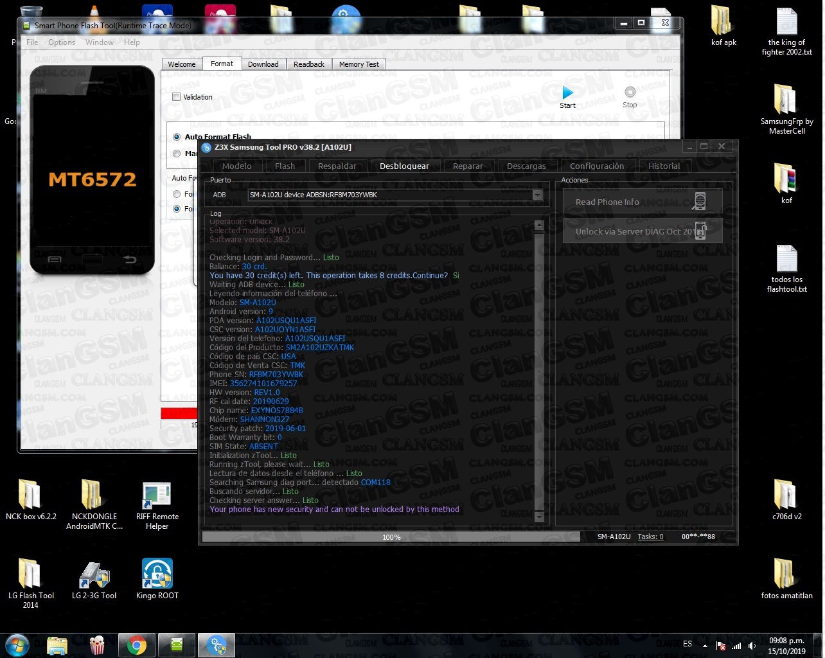Image resolution: width=825 pixels, height=658 pixels.
Task: Click the Chip name EXYNOS7884B text
Action: [x=277, y=411]
